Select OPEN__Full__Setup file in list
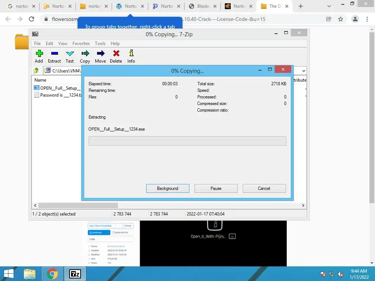The image size is (375, 281). (x=57, y=88)
